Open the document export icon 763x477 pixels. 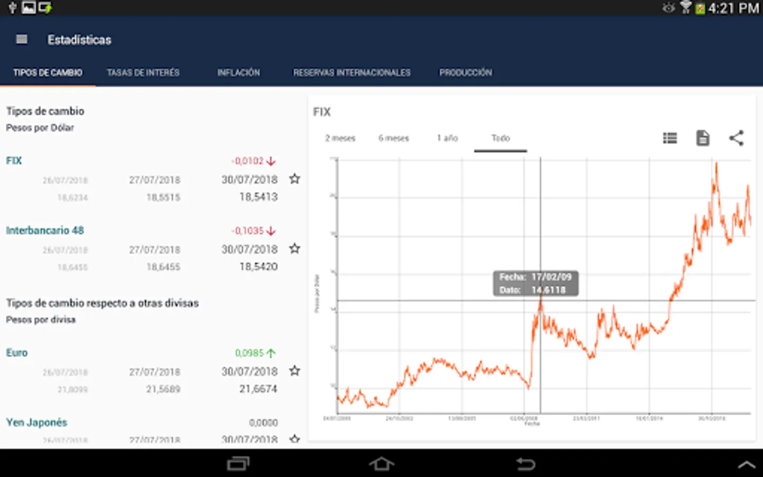pos(703,138)
